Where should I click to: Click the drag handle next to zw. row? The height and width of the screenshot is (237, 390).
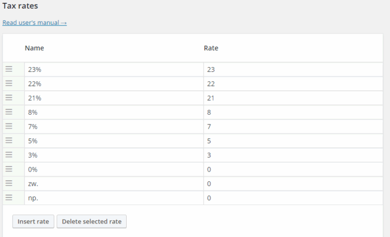pyautogui.click(x=9, y=183)
